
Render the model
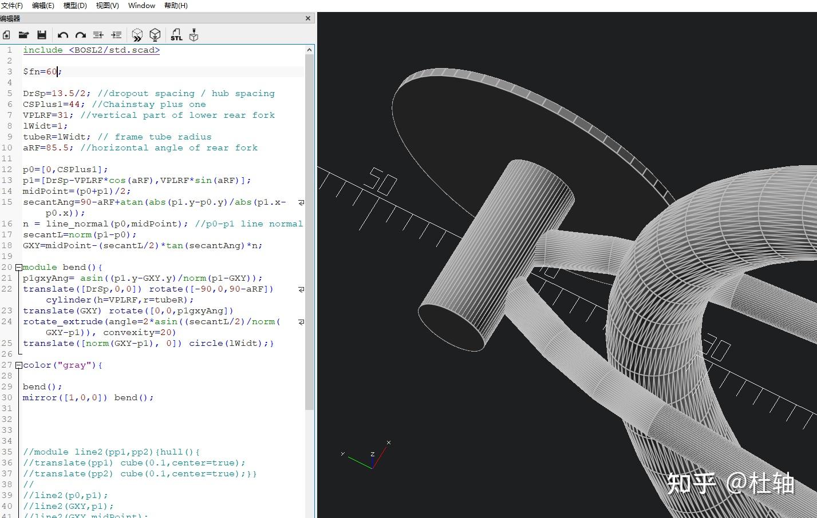155,35
